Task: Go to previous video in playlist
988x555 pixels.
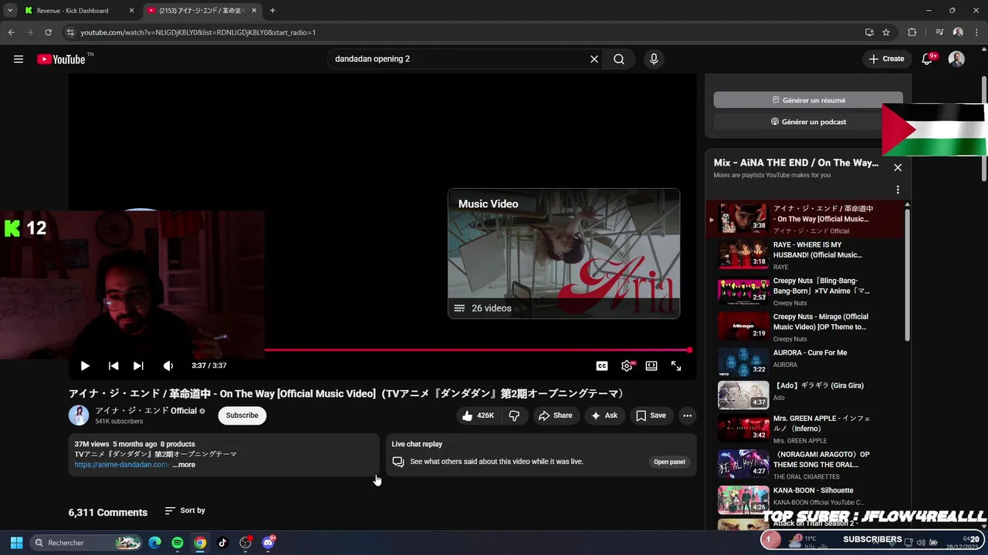Action: [113, 366]
